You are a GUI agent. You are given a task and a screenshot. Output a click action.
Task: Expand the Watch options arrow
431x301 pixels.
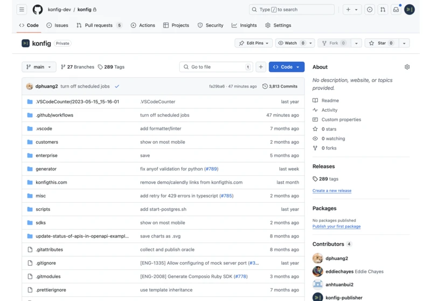tap(311, 43)
